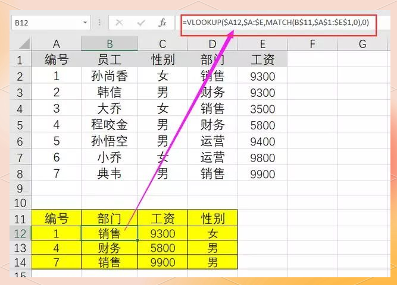Viewport: 397px width, 285px height.
Task: Select row 11 header
Action: (x=20, y=218)
